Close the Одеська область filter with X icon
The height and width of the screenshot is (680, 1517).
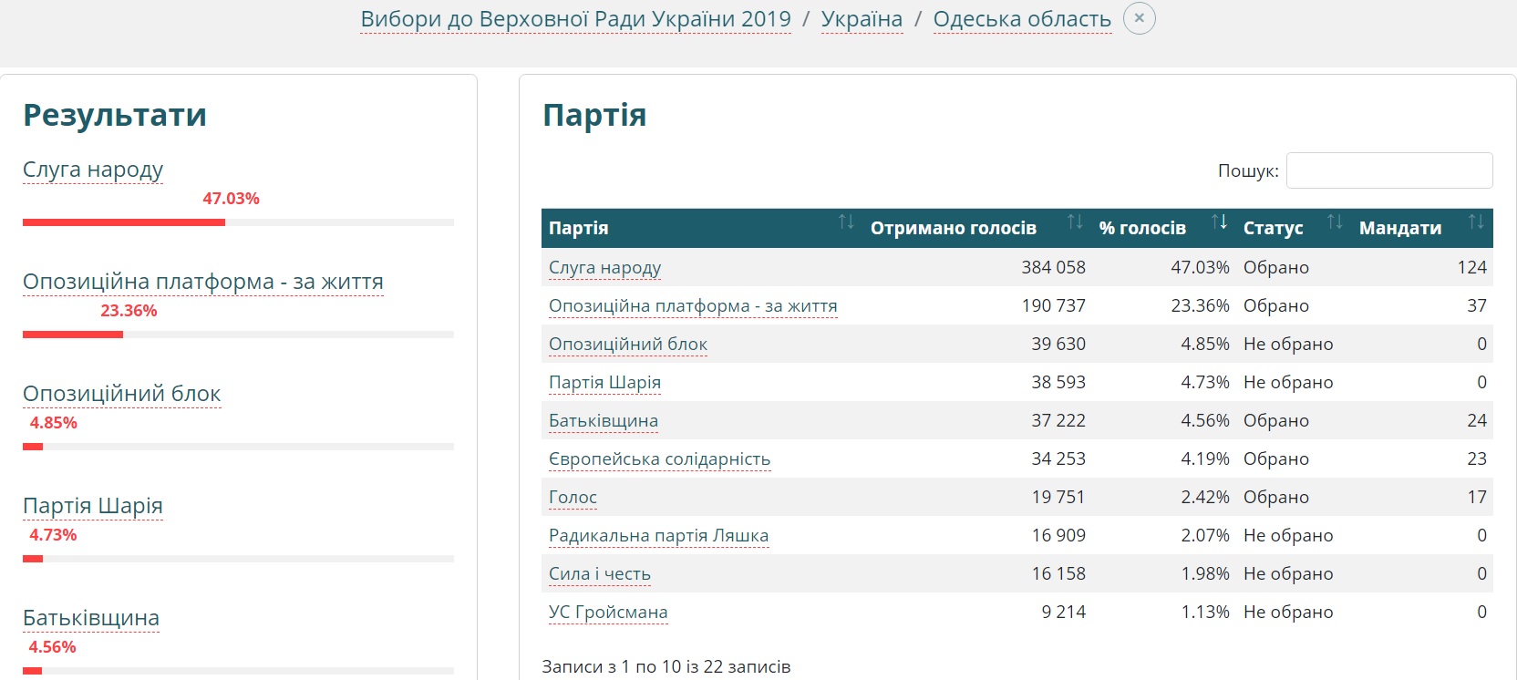[x=1139, y=18]
